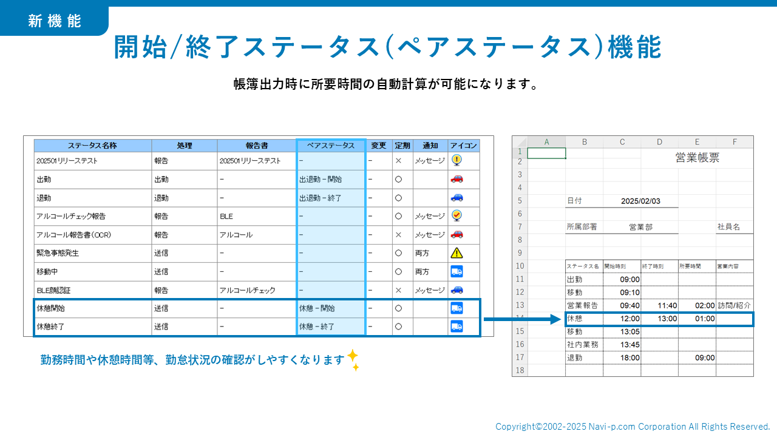777x437 pixels.
Task: Click the 休憩終了 status name
Action: click(50, 327)
